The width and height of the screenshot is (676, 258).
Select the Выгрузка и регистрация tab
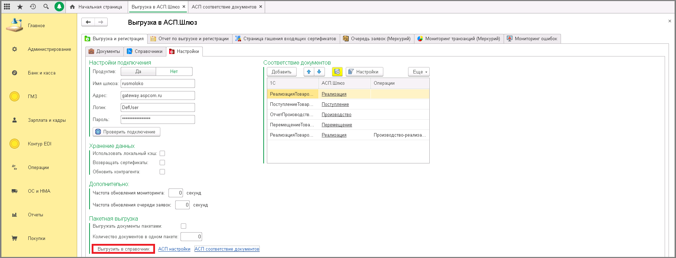(114, 39)
